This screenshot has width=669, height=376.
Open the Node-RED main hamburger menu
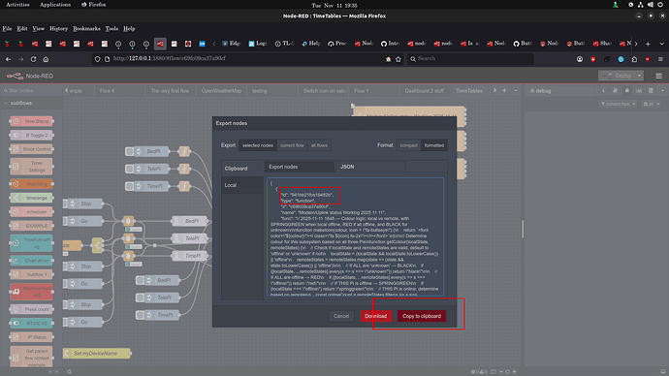tap(658, 76)
